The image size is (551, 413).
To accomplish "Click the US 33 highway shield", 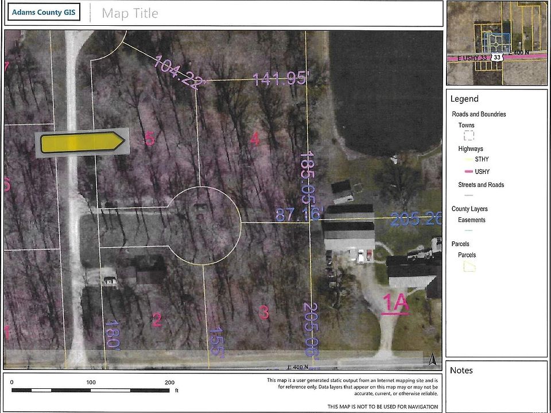I will (497, 57).
